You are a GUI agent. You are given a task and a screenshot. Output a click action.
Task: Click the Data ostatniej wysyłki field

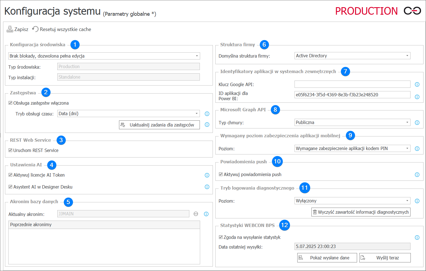[352, 246]
